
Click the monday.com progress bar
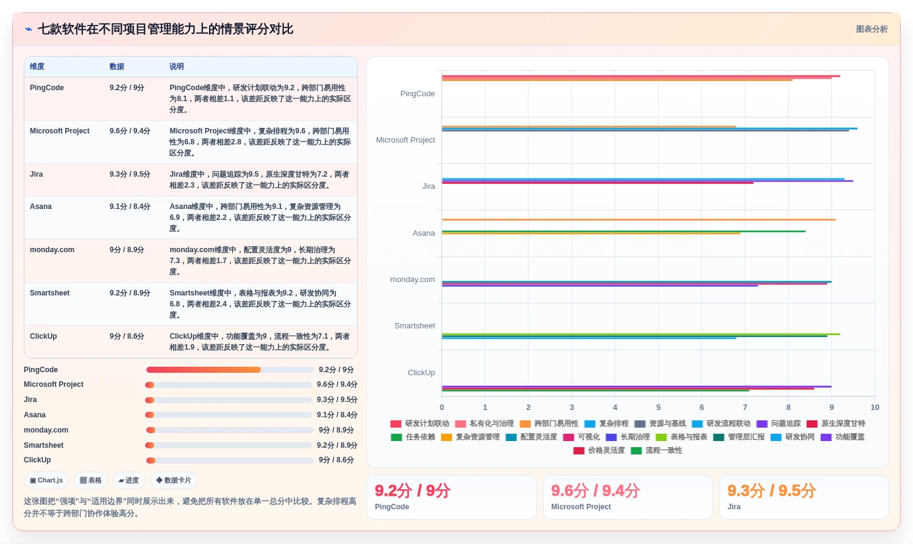pyautogui.click(x=230, y=430)
